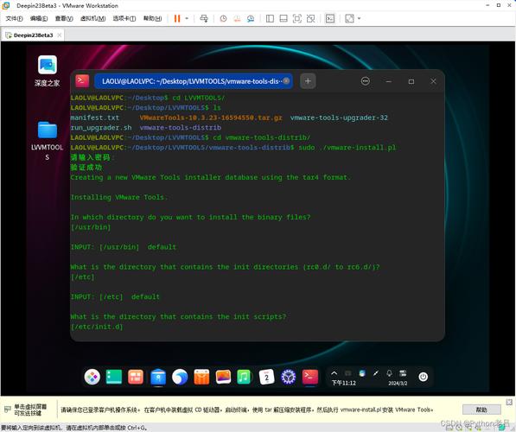Open the 帮助(H) menu
Image resolution: width=516 pixels, height=432 pixels.
pyautogui.click(x=152, y=18)
